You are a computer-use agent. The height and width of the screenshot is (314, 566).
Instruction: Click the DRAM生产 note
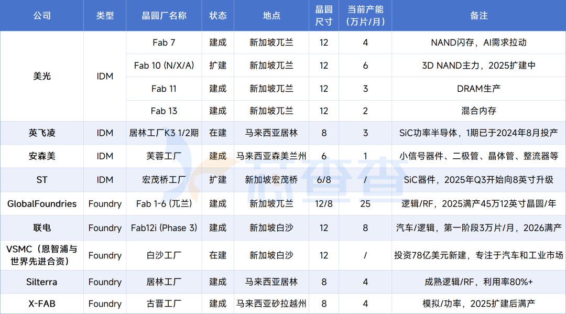pyautogui.click(x=478, y=89)
